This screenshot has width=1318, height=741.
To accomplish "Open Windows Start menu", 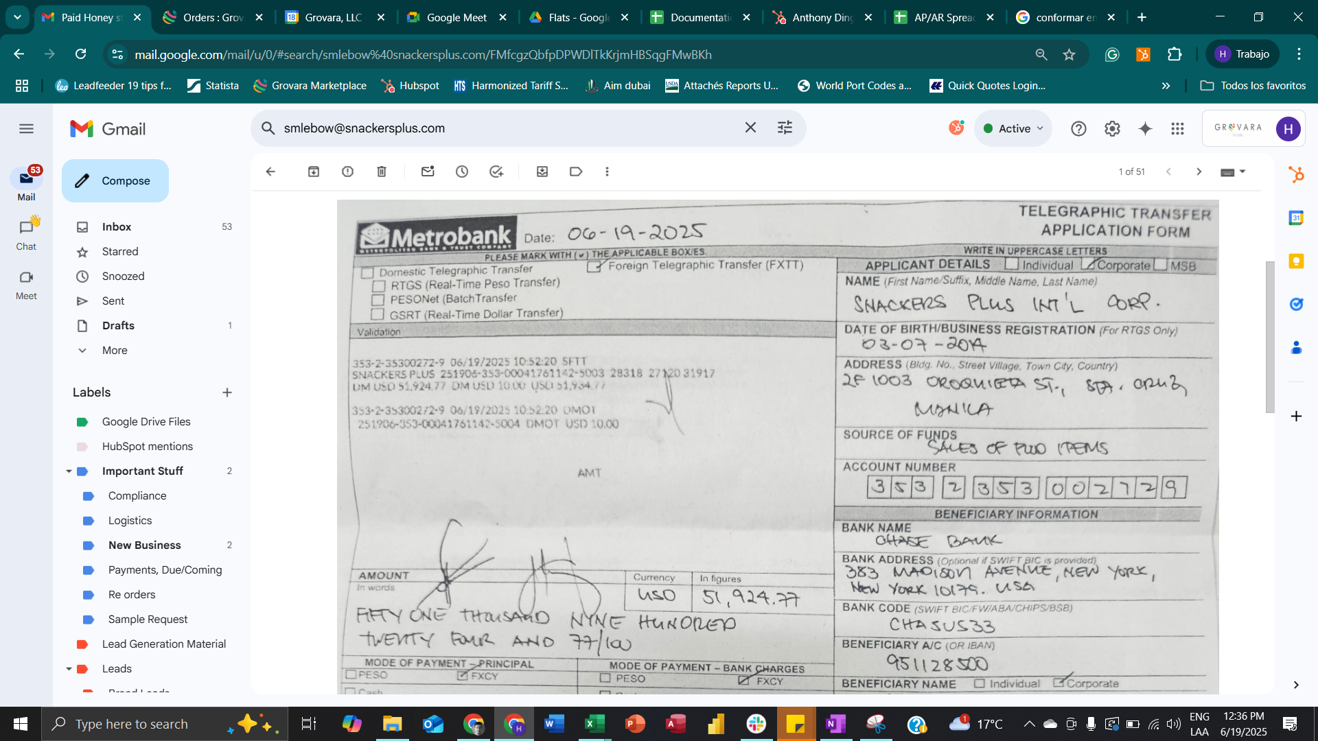I will point(21,724).
